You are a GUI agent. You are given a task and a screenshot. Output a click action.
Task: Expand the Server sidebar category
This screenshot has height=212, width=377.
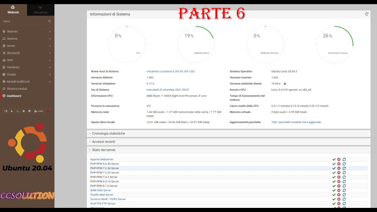(x=27, y=46)
